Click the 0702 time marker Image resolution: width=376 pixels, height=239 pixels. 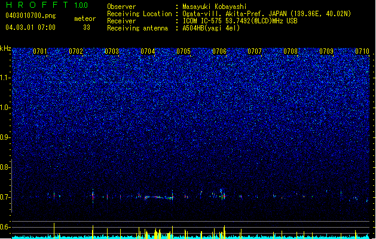76,51
